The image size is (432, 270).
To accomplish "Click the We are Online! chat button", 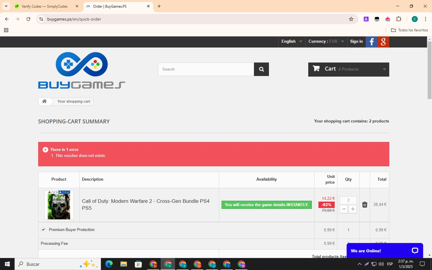I will pyautogui.click(x=385, y=251).
